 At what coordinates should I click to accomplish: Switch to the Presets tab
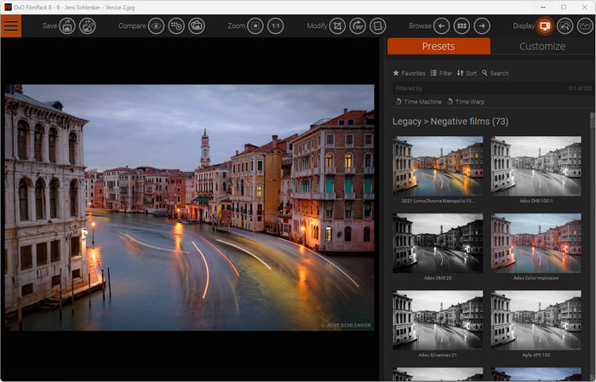point(438,46)
